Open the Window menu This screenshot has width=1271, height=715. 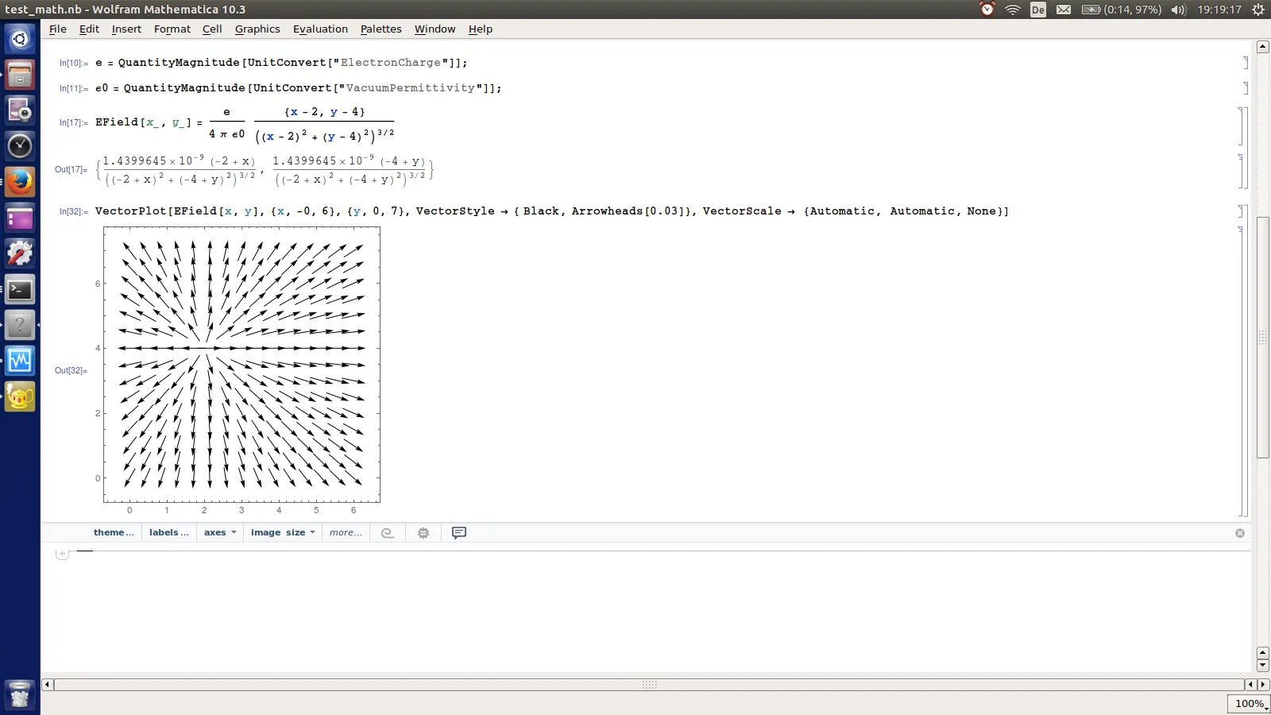click(435, 29)
